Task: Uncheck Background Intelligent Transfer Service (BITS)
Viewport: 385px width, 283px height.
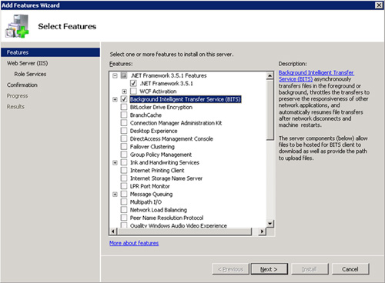Action: click(124, 99)
